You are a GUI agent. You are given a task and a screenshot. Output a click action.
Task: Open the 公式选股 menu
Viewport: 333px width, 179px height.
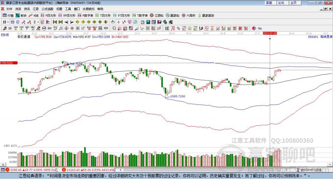pyautogui.click(x=47, y=9)
